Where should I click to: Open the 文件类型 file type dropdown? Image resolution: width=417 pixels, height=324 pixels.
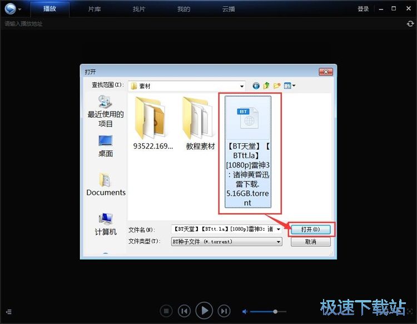[x=279, y=242]
